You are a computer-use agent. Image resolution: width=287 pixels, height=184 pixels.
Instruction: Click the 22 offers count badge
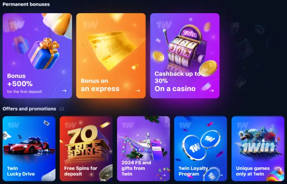pyautogui.click(x=62, y=109)
